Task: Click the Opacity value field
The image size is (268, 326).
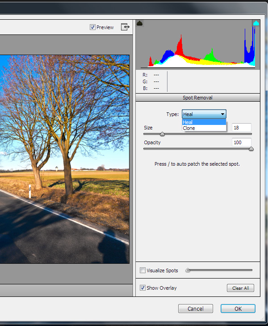Action: click(x=241, y=142)
